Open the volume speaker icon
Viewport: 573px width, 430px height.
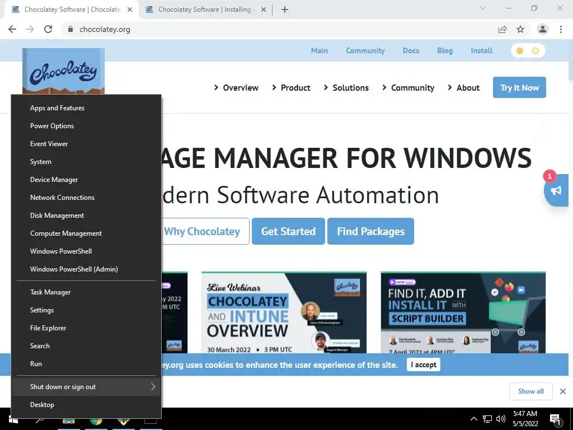501,419
